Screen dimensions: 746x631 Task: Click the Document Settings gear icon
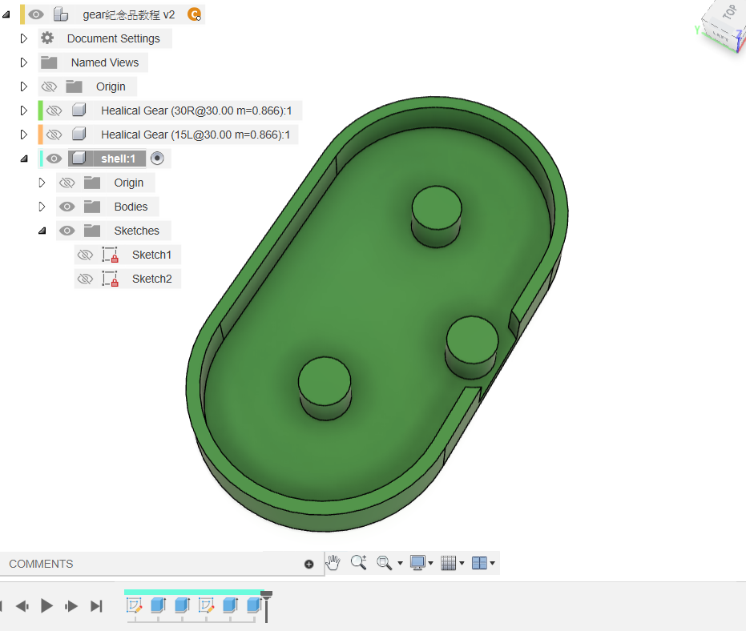pyautogui.click(x=47, y=38)
